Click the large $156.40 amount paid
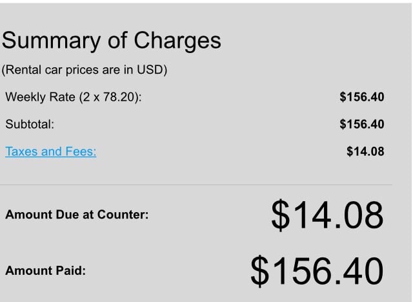Viewport: 413px width, 302px height. [x=317, y=271]
